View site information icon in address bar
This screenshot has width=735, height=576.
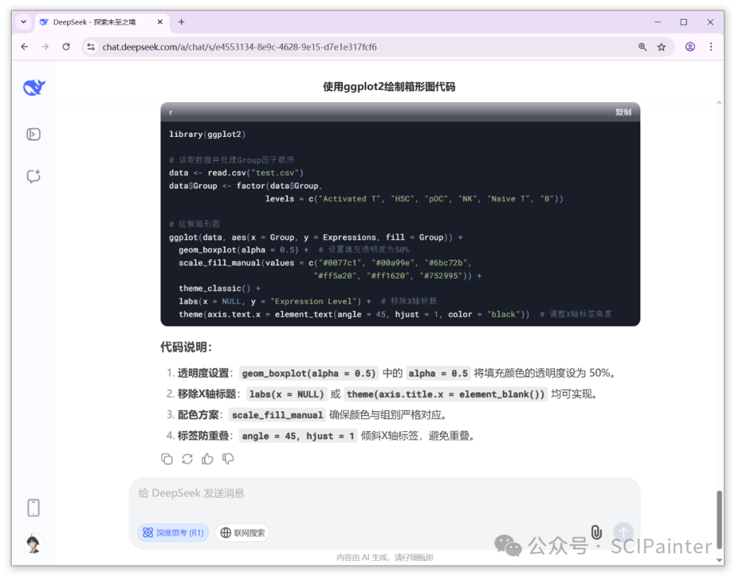[91, 47]
